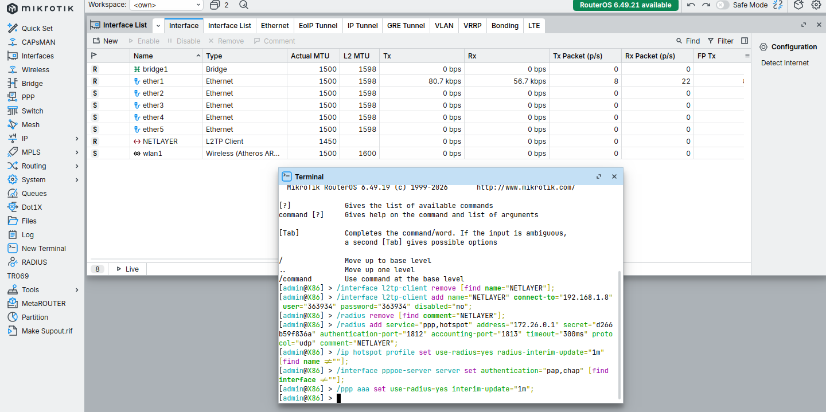This screenshot has height=412, width=826.
Task: Sort by the Name column header
Action: (x=166, y=56)
